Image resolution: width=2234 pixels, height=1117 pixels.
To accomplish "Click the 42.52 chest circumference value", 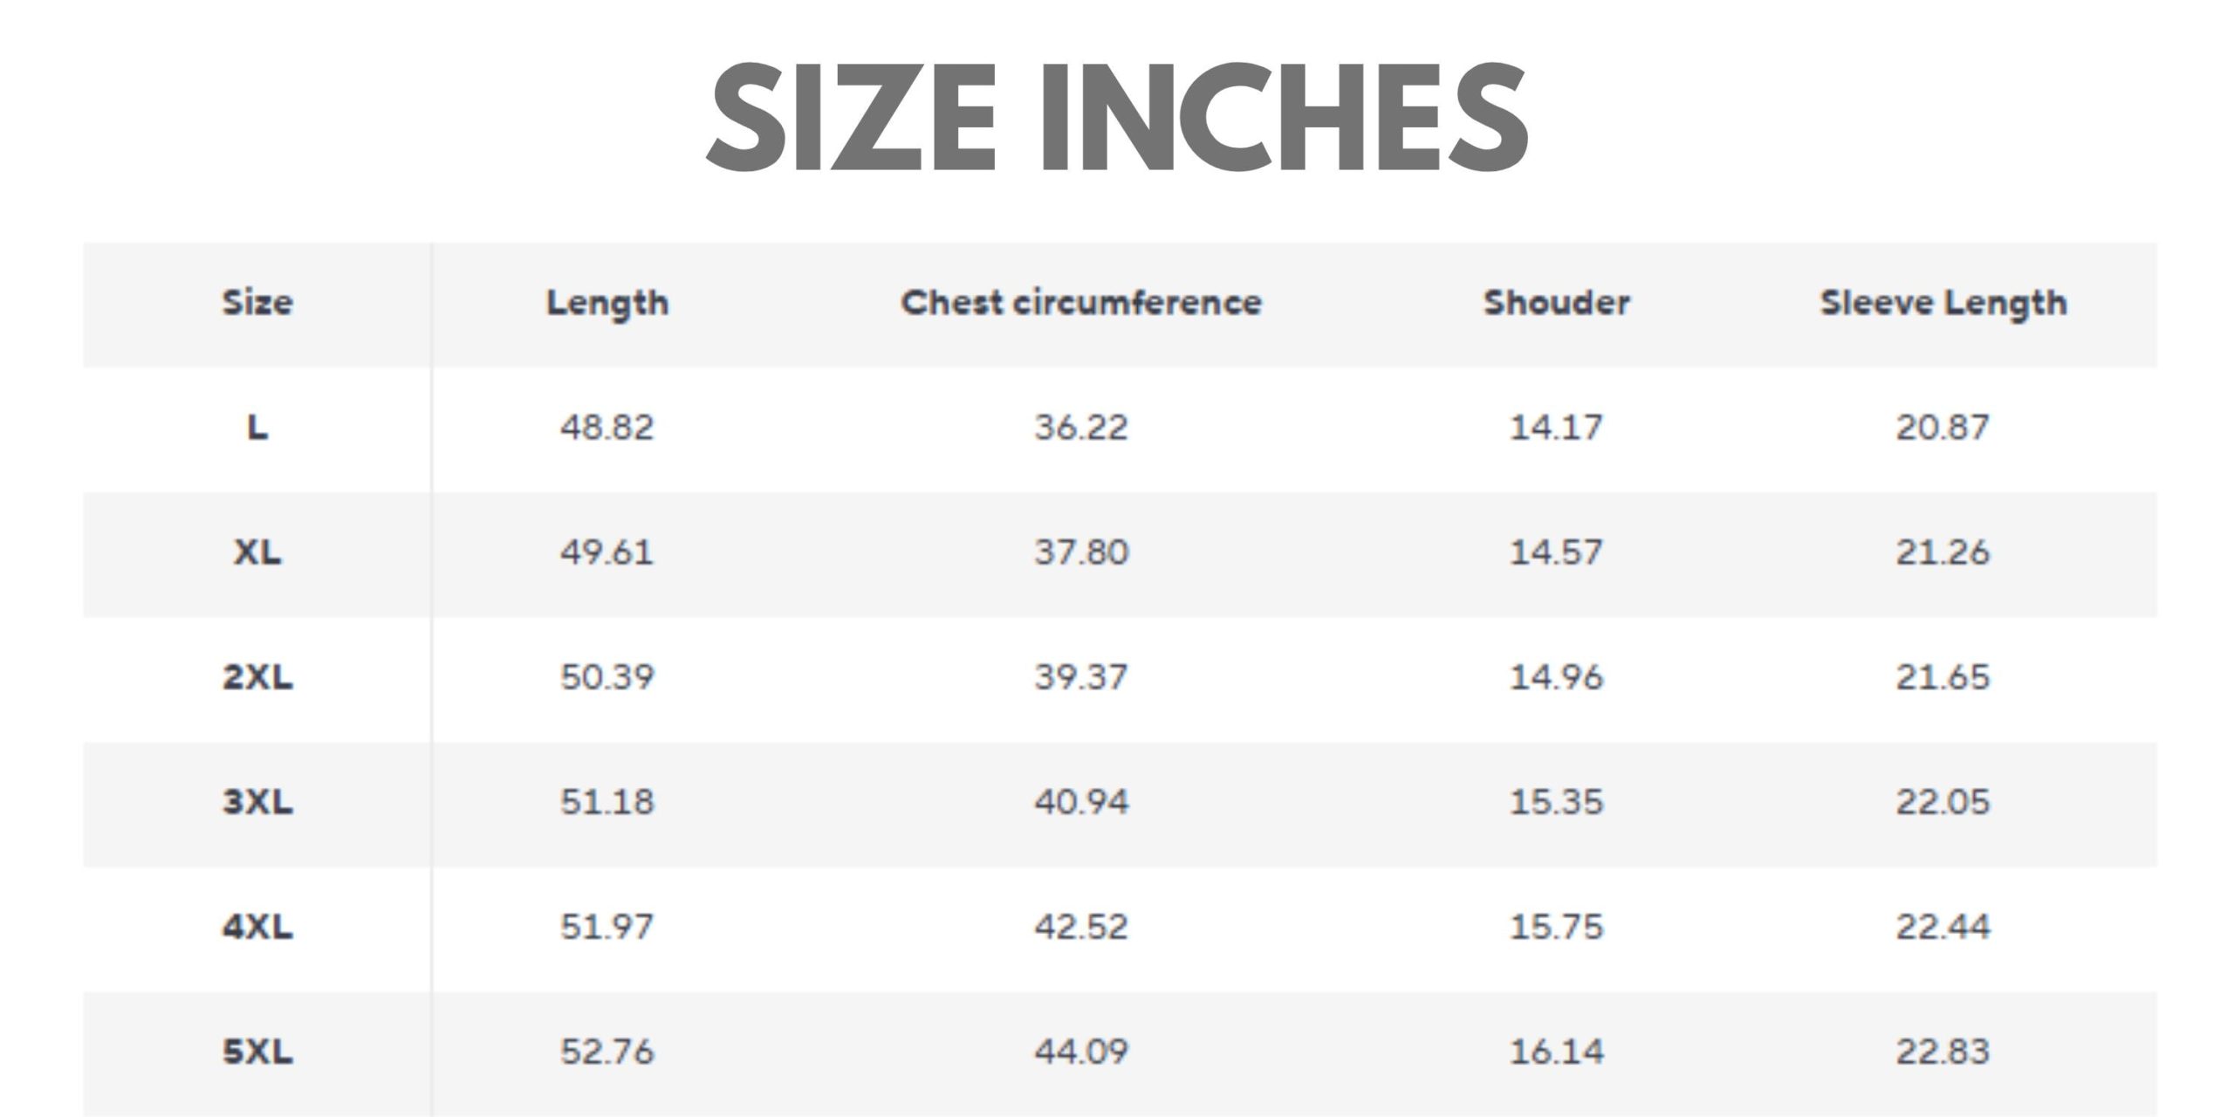I will (1081, 927).
